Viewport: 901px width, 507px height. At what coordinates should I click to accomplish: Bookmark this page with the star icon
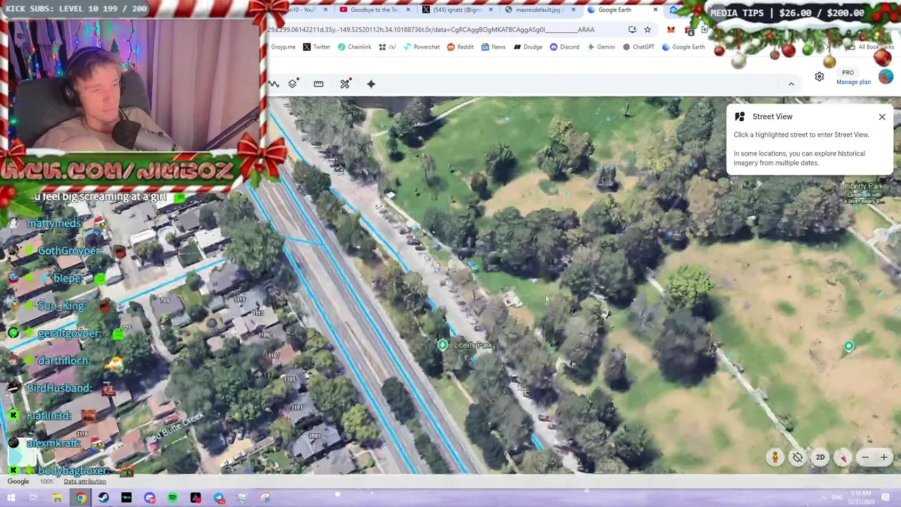(648, 30)
